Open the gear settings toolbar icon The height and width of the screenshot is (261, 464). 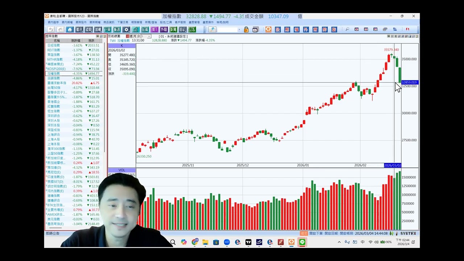(x=126, y=29)
